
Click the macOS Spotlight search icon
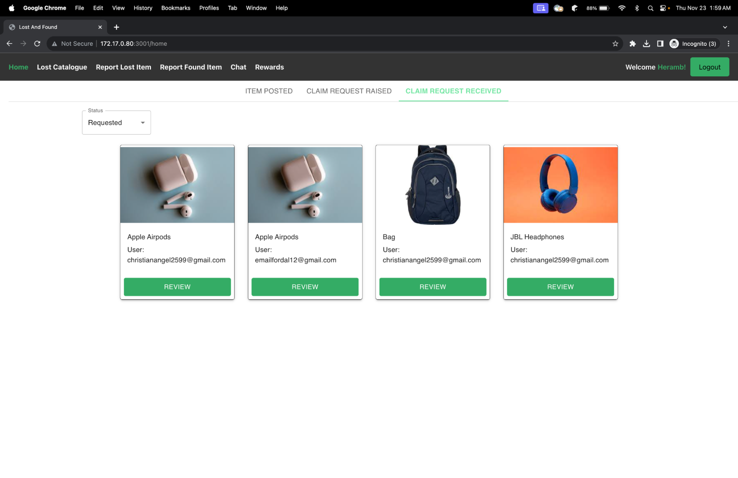click(x=650, y=8)
